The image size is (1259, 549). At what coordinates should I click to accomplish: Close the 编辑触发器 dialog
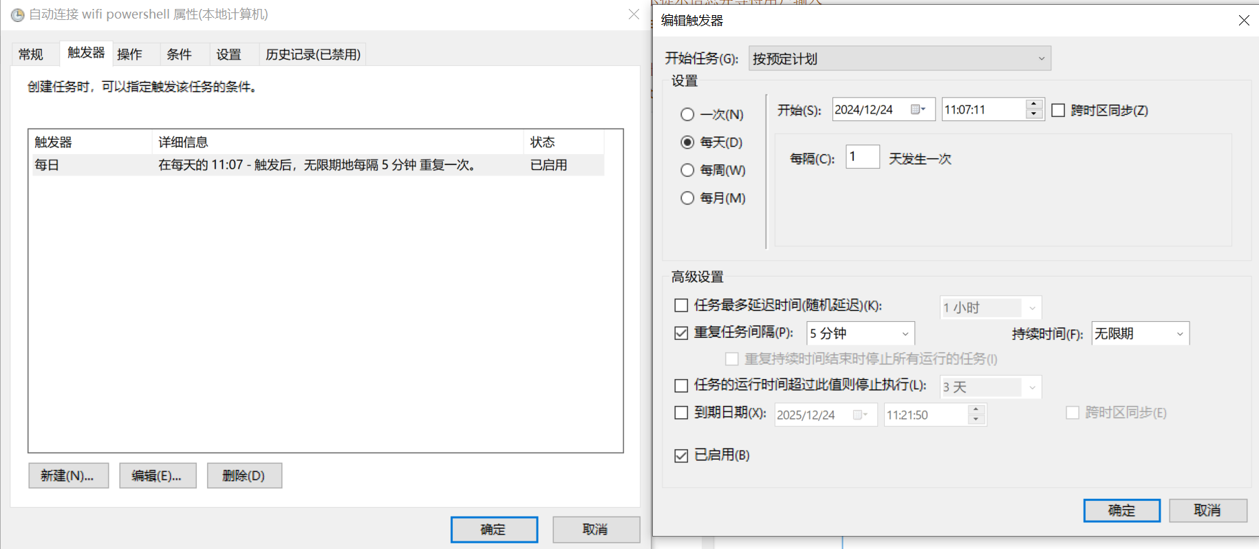[1244, 21]
